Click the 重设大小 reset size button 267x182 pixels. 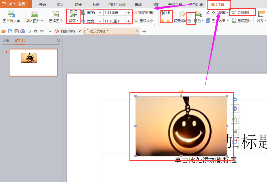point(144,21)
